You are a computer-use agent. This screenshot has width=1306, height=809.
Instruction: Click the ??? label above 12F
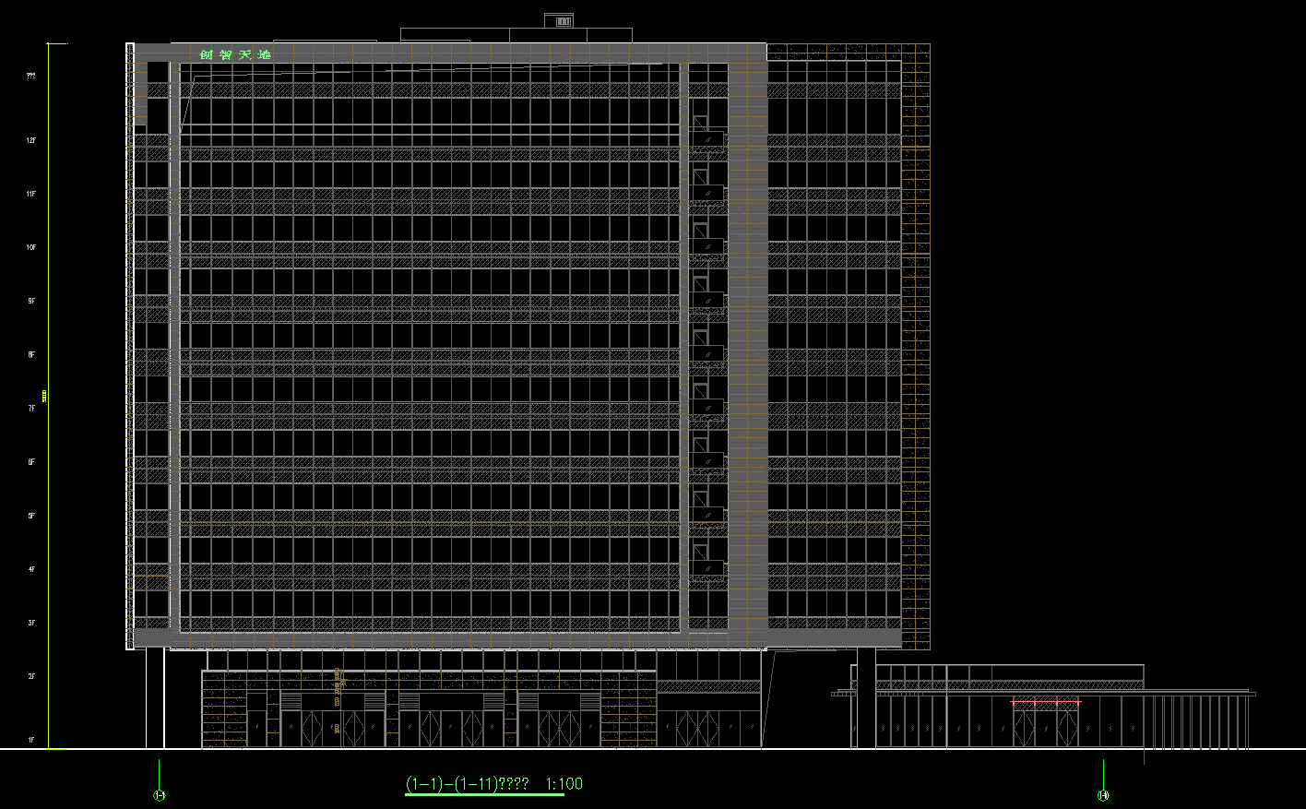pos(31,77)
